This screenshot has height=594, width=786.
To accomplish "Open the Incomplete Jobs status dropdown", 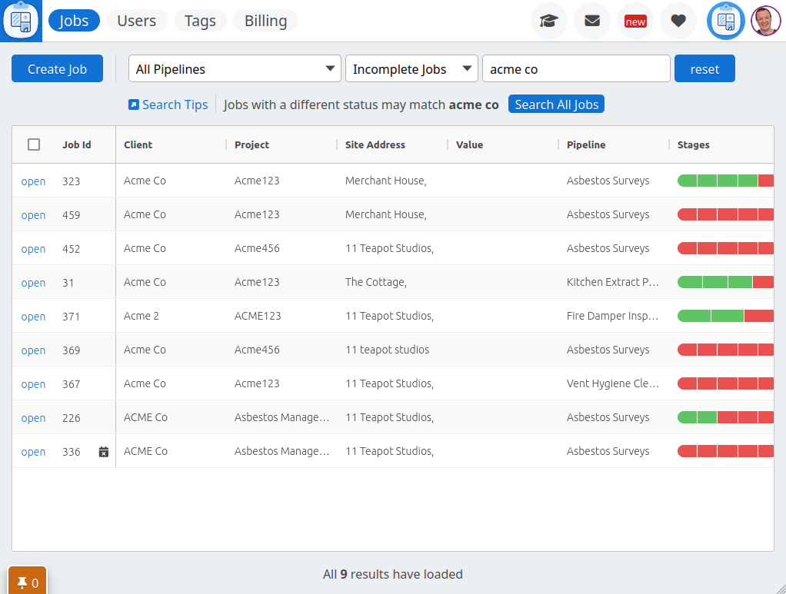I will coord(411,69).
